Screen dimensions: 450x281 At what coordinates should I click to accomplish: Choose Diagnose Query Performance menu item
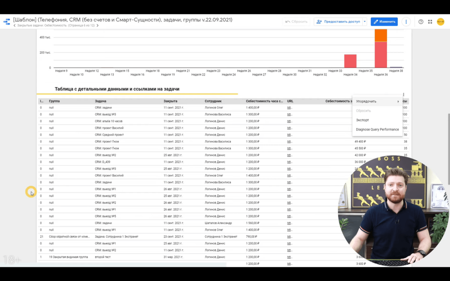(377, 130)
